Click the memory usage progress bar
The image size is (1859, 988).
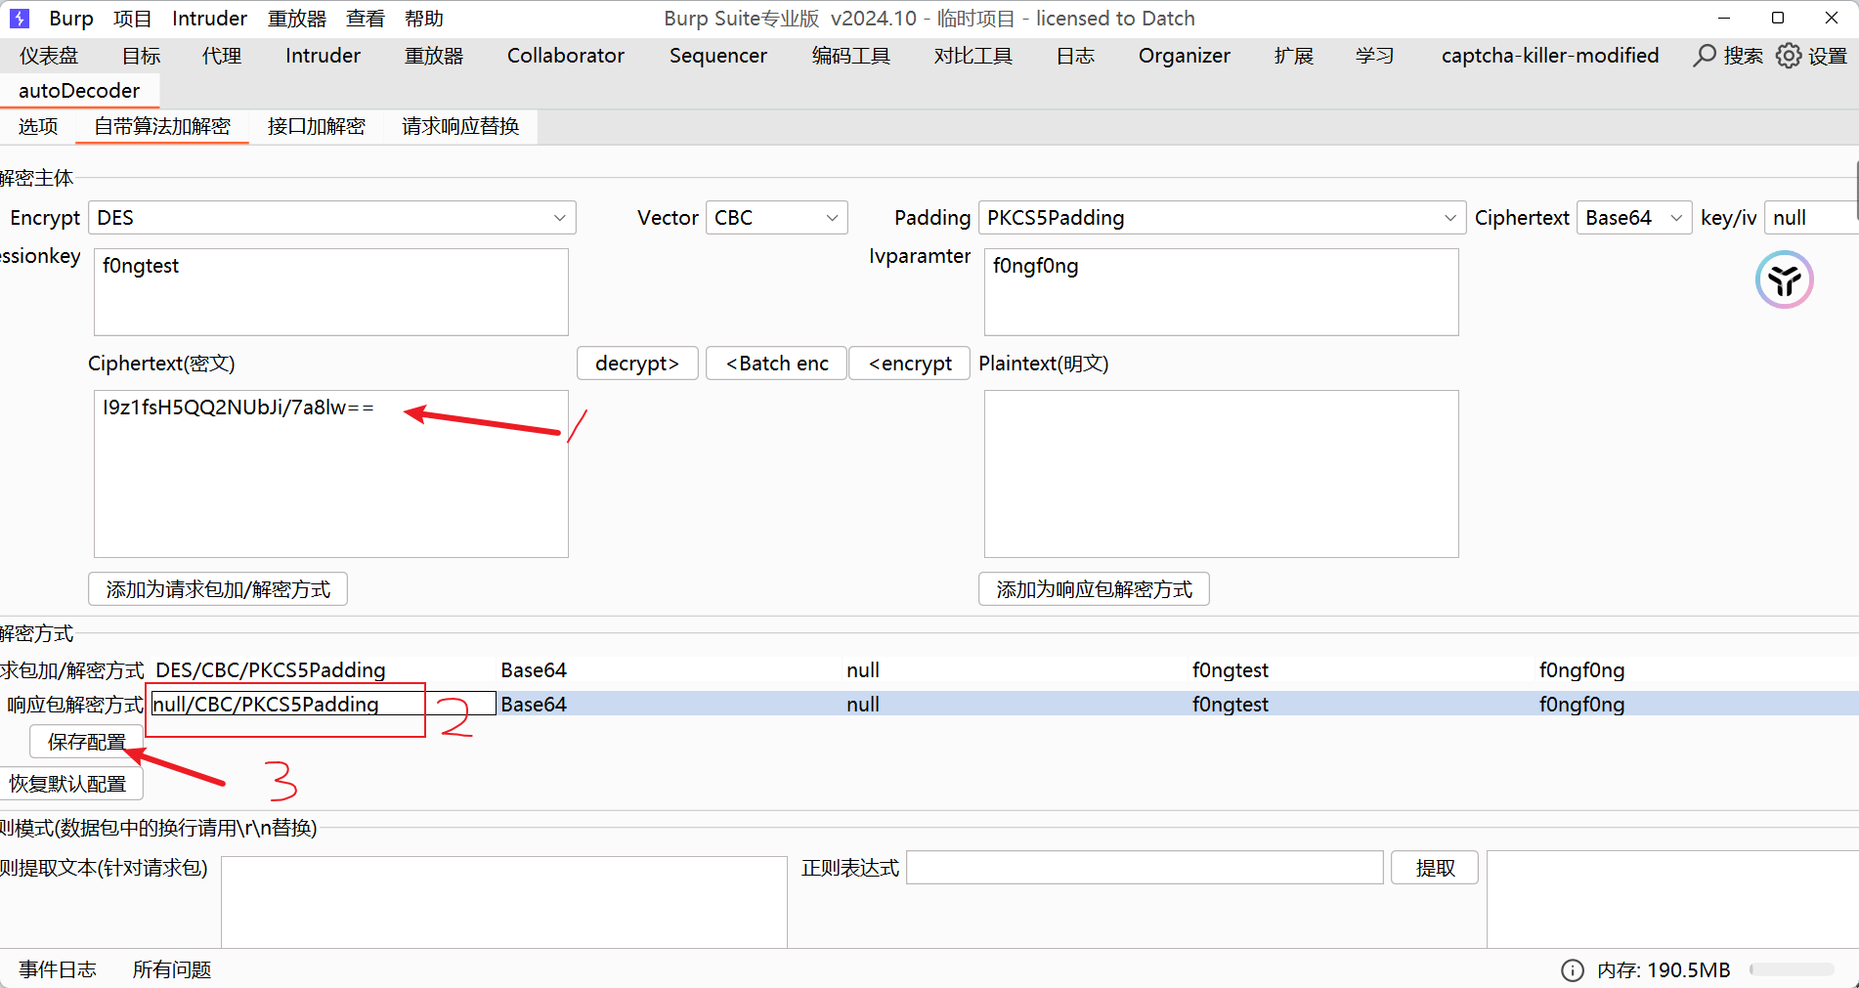point(1792,969)
